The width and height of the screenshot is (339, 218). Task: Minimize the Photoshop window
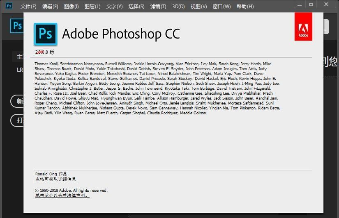pyautogui.click(x=300, y=5)
